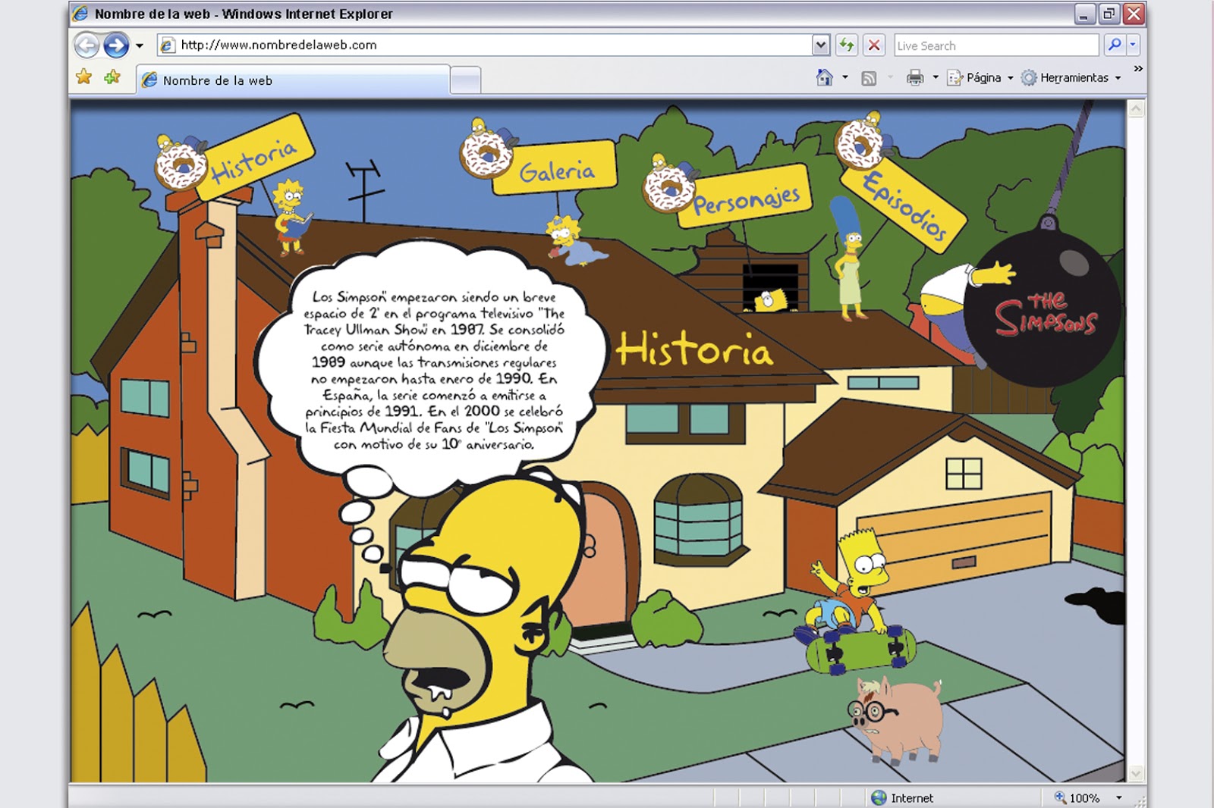This screenshot has height=808, width=1214.
Task: Open the Personajes section sign
Action: coord(745,199)
